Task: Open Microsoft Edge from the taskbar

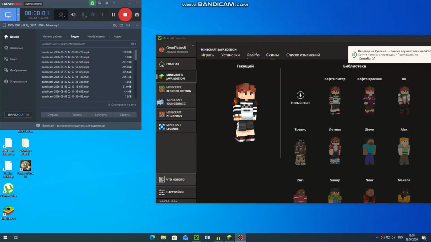Action: point(153,238)
